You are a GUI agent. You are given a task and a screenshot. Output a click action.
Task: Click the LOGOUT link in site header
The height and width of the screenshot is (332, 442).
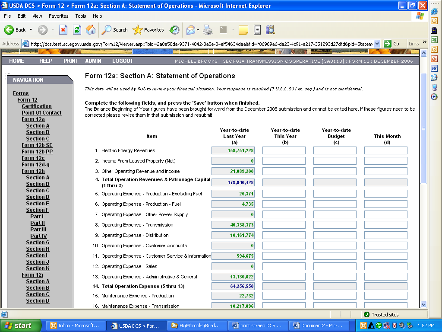123,61
